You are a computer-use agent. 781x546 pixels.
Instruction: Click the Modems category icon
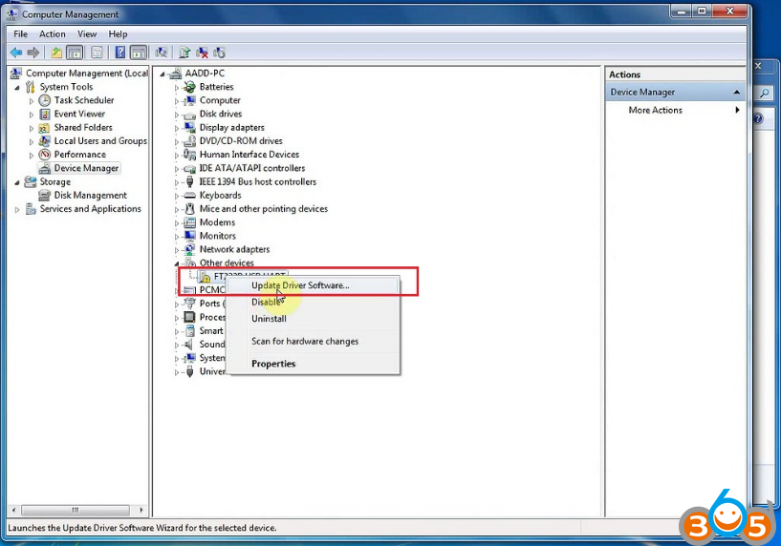click(189, 222)
